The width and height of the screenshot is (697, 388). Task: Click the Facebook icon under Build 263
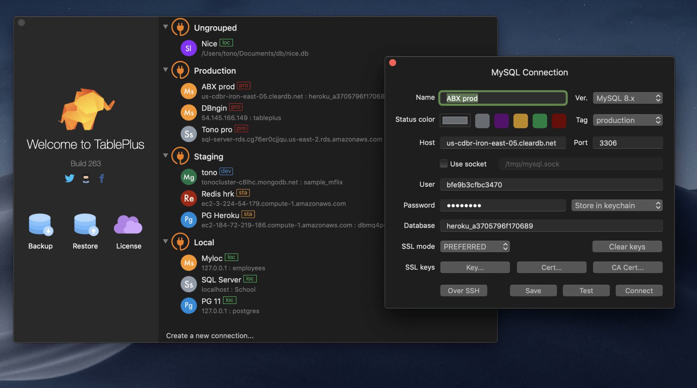pyautogui.click(x=101, y=178)
